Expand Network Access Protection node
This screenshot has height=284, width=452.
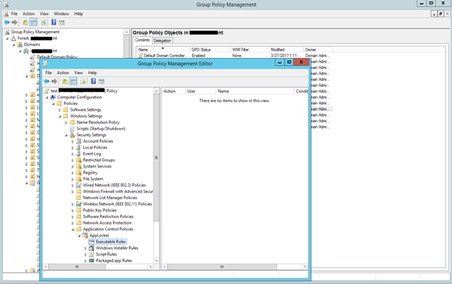[72, 223]
